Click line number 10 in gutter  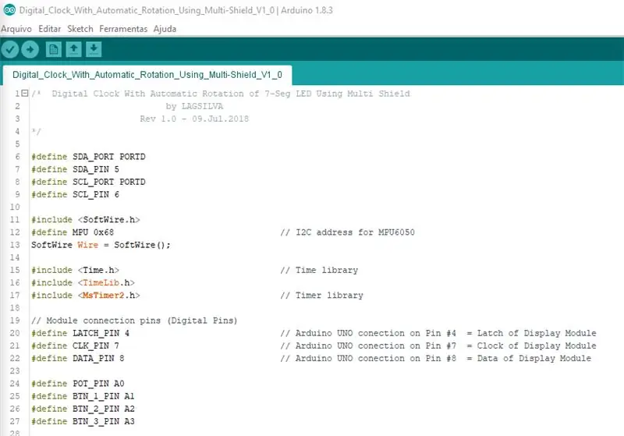(15, 207)
